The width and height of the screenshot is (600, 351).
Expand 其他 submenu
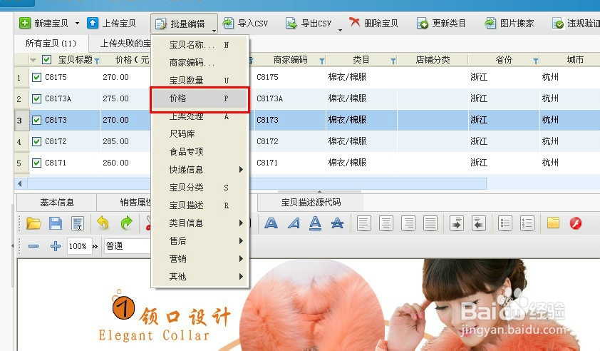200,276
